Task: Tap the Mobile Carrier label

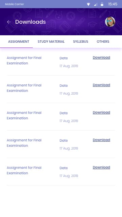Action: point(14,4)
